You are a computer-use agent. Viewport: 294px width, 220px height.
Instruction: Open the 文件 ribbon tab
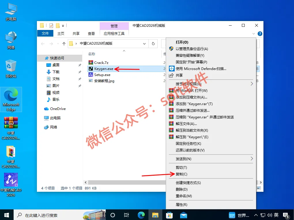[x=45, y=33]
